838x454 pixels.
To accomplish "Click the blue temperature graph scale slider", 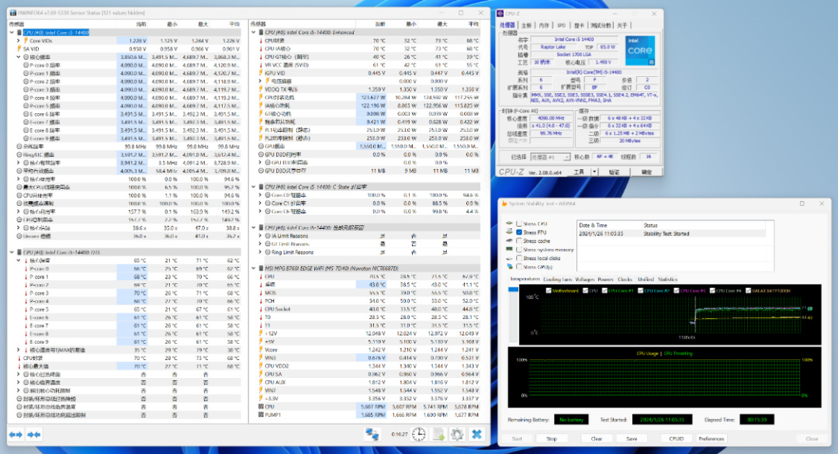I will (511, 290).
